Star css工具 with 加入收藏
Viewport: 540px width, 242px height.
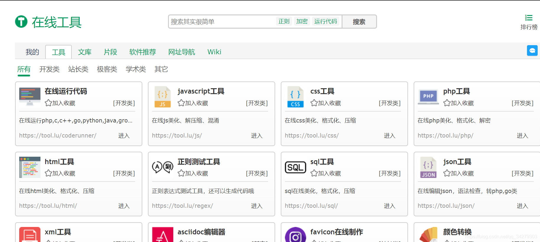[x=326, y=103]
